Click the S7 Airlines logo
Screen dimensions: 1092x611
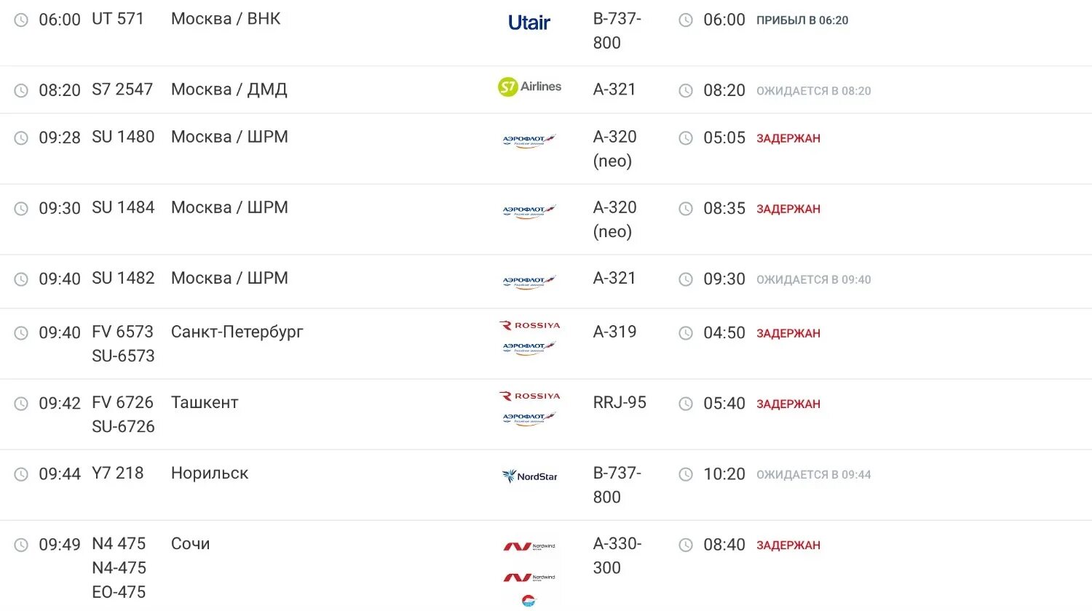529,87
